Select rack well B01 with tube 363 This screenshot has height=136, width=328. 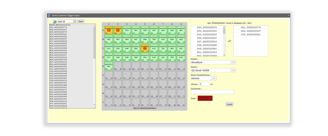[x=109, y=39]
